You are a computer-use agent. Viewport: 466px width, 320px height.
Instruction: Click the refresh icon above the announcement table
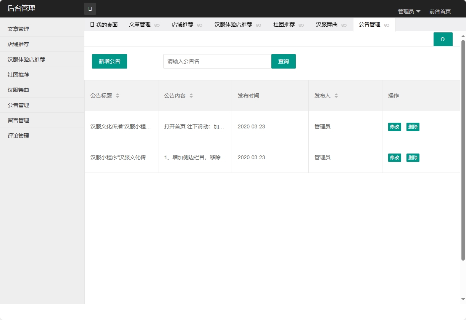(x=443, y=39)
